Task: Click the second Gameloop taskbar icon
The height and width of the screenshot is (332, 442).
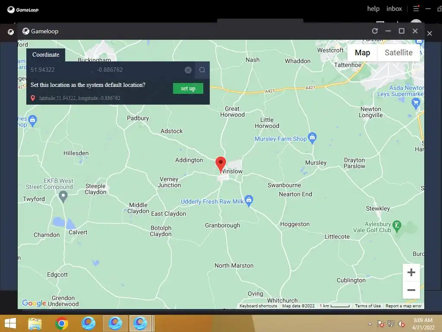Action: [115, 323]
